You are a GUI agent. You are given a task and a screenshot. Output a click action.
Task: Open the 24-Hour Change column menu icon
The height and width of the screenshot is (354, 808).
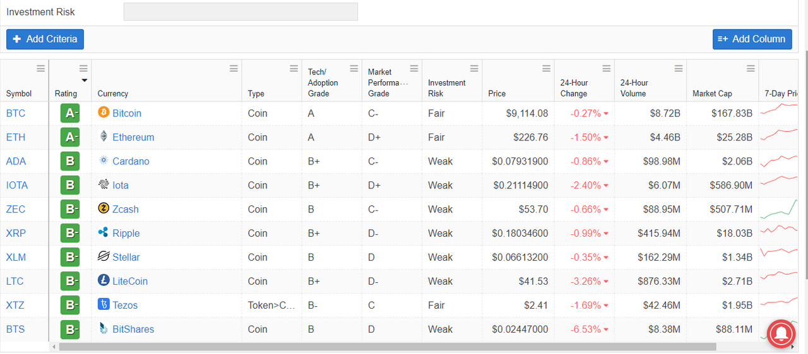(x=607, y=69)
